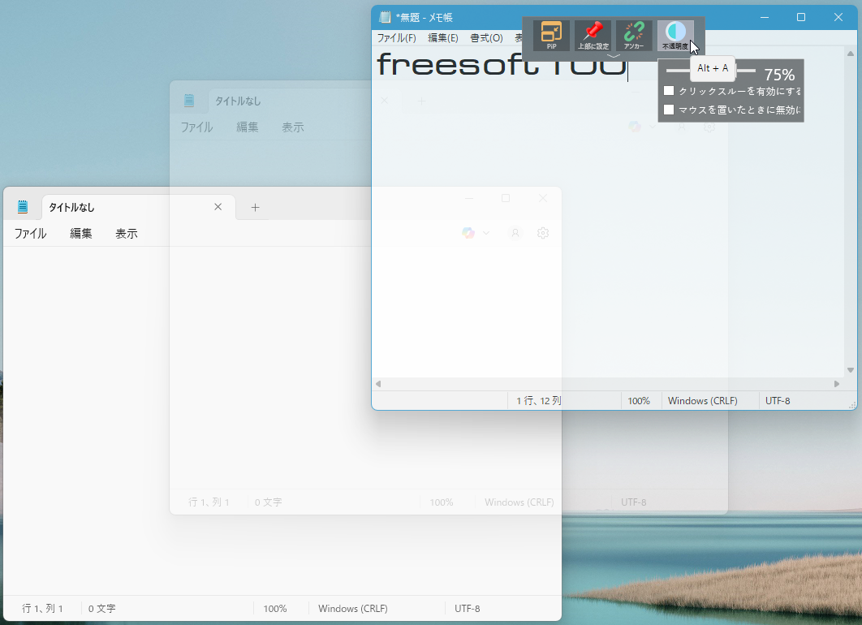This screenshot has height=625, width=862.
Task: Click "0 文字" in the transparent Notepad status bar
Action: pos(269,502)
